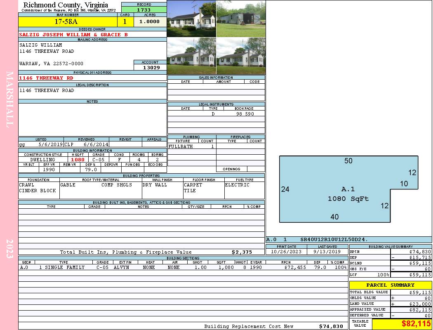Click reviewed date 6/6/2014

tap(96, 144)
